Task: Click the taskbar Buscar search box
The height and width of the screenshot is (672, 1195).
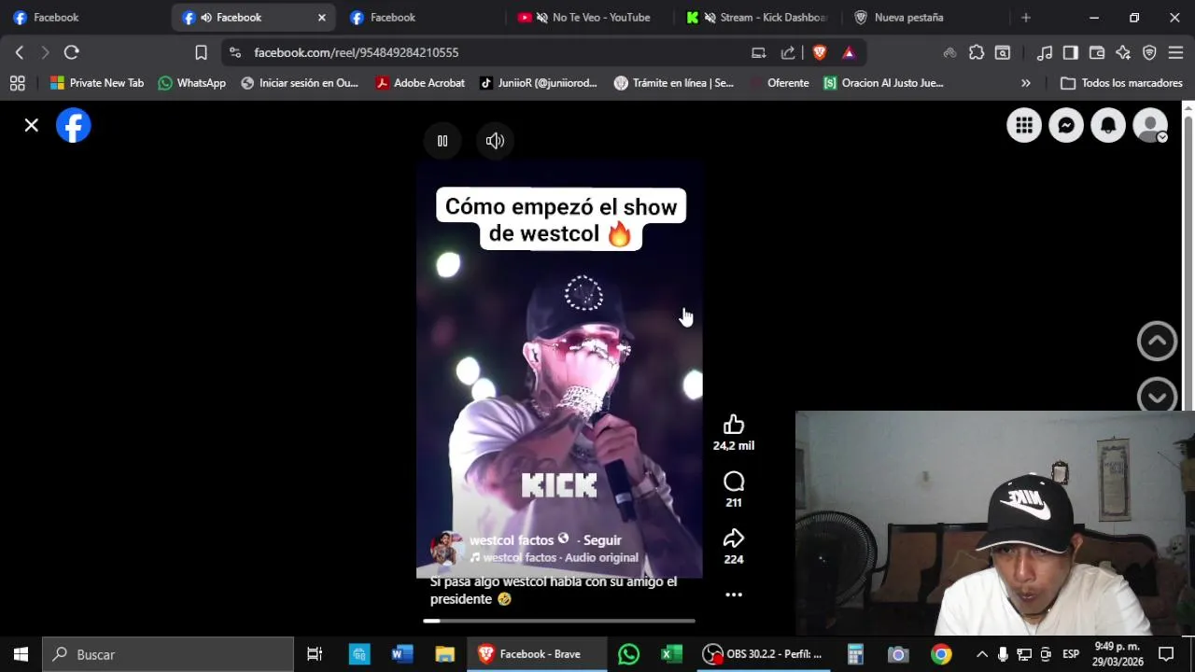Action: tap(169, 654)
